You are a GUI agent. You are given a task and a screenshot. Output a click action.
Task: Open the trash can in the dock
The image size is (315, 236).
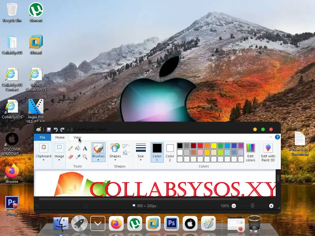pos(254,224)
